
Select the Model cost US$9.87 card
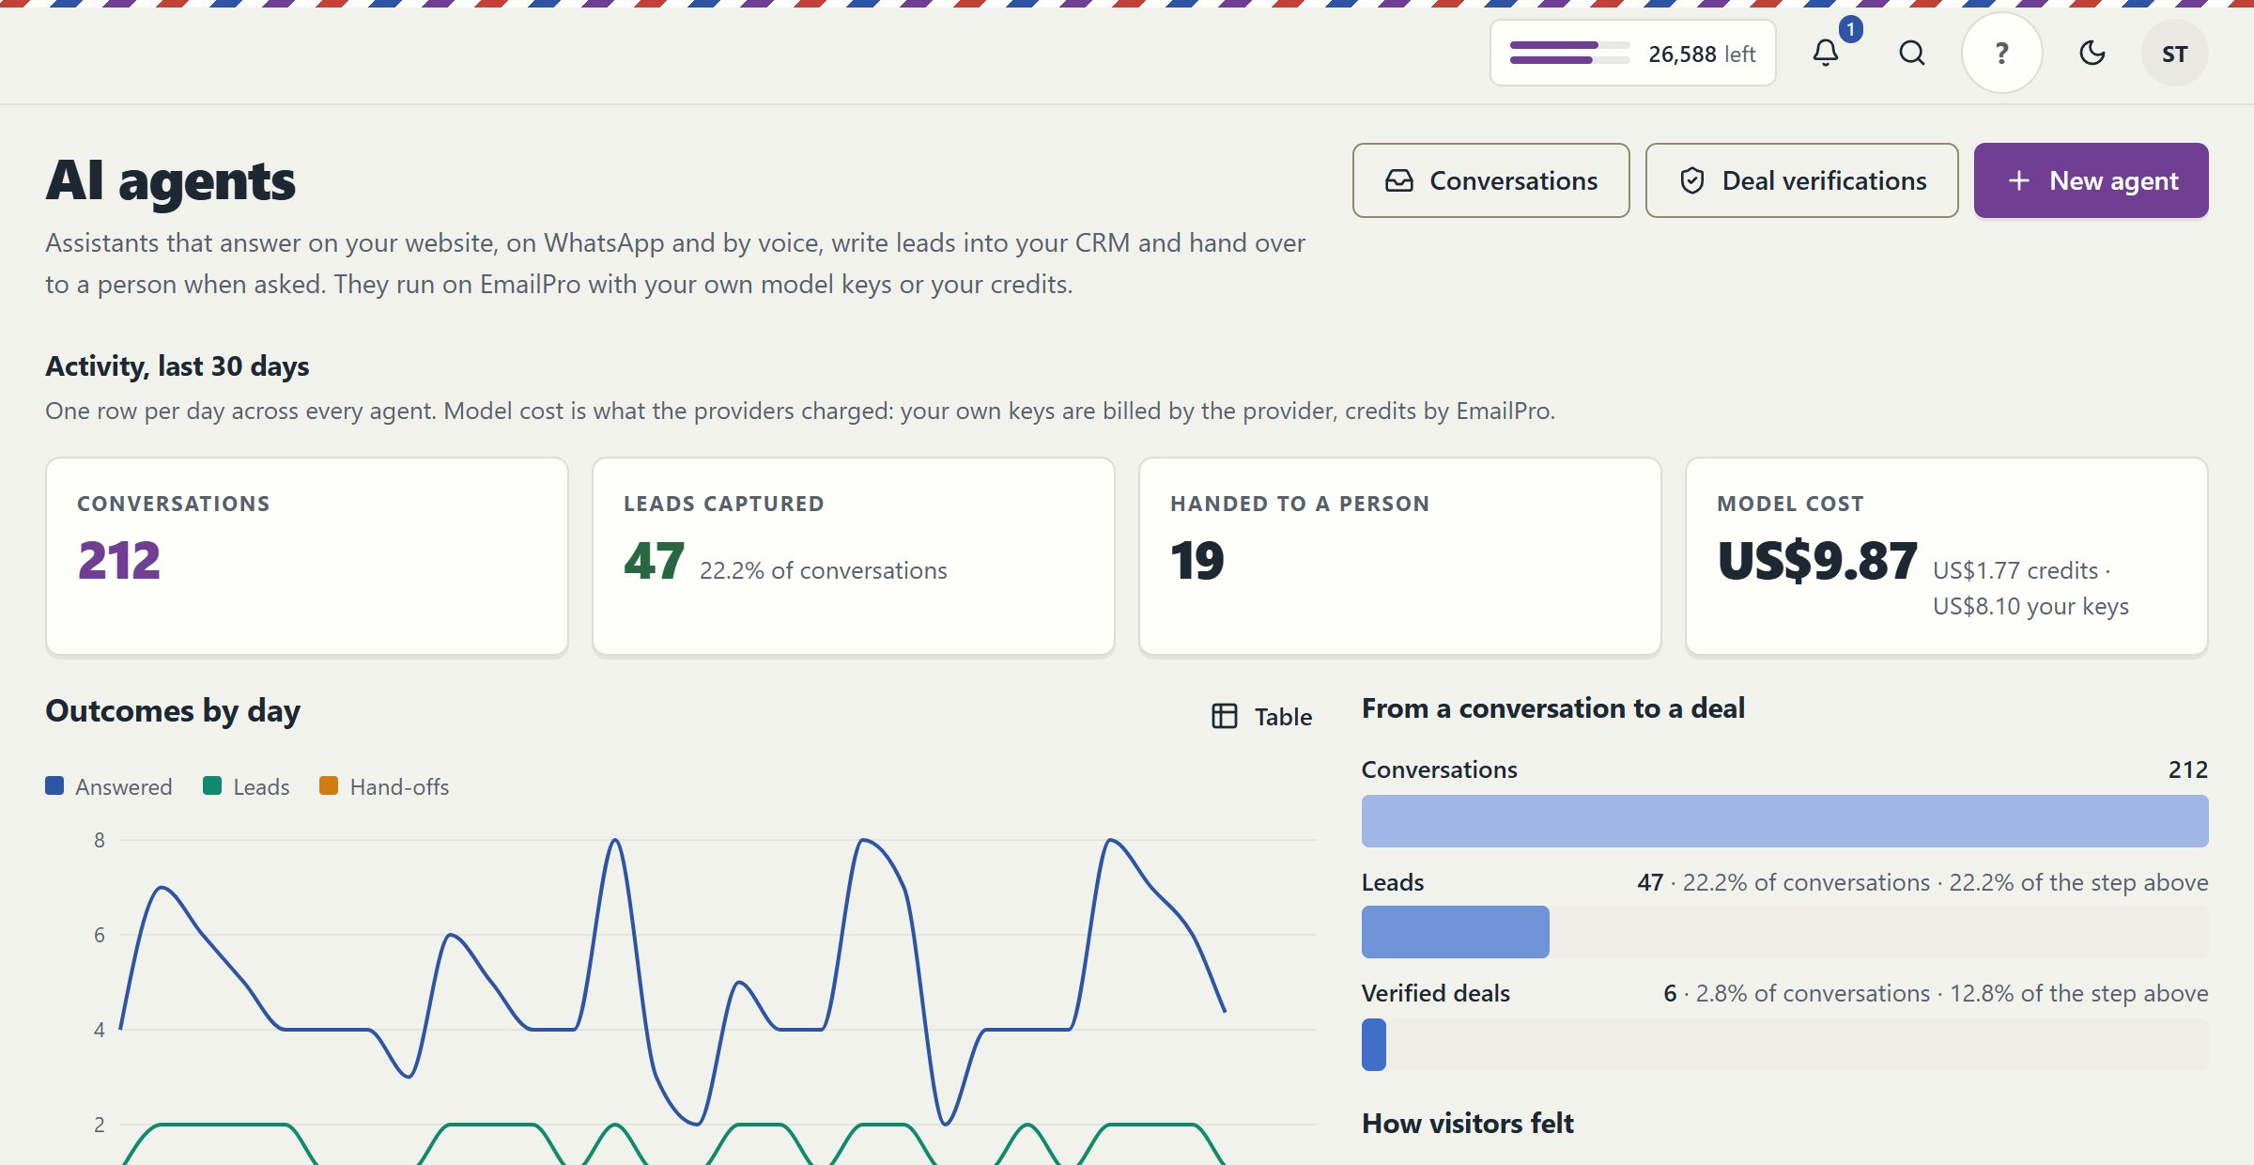point(1947,556)
